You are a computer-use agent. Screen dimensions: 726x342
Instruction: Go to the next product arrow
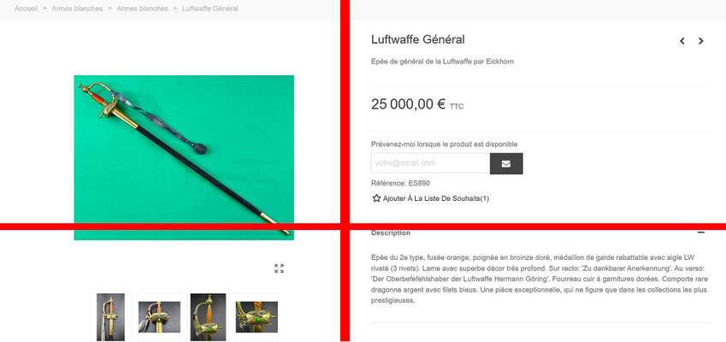(x=701, y=41)
